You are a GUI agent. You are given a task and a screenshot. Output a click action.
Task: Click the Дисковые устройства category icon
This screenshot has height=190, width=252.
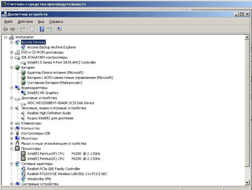[x=17, y=98]
